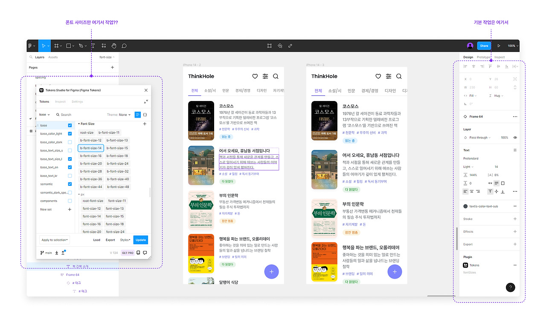The width and height of the screenshot is (546, 320).
Task: Open Frame 64 more options menu
Action: point(515,116)
